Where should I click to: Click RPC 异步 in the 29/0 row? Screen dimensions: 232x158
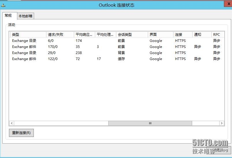tap(217, 53)
